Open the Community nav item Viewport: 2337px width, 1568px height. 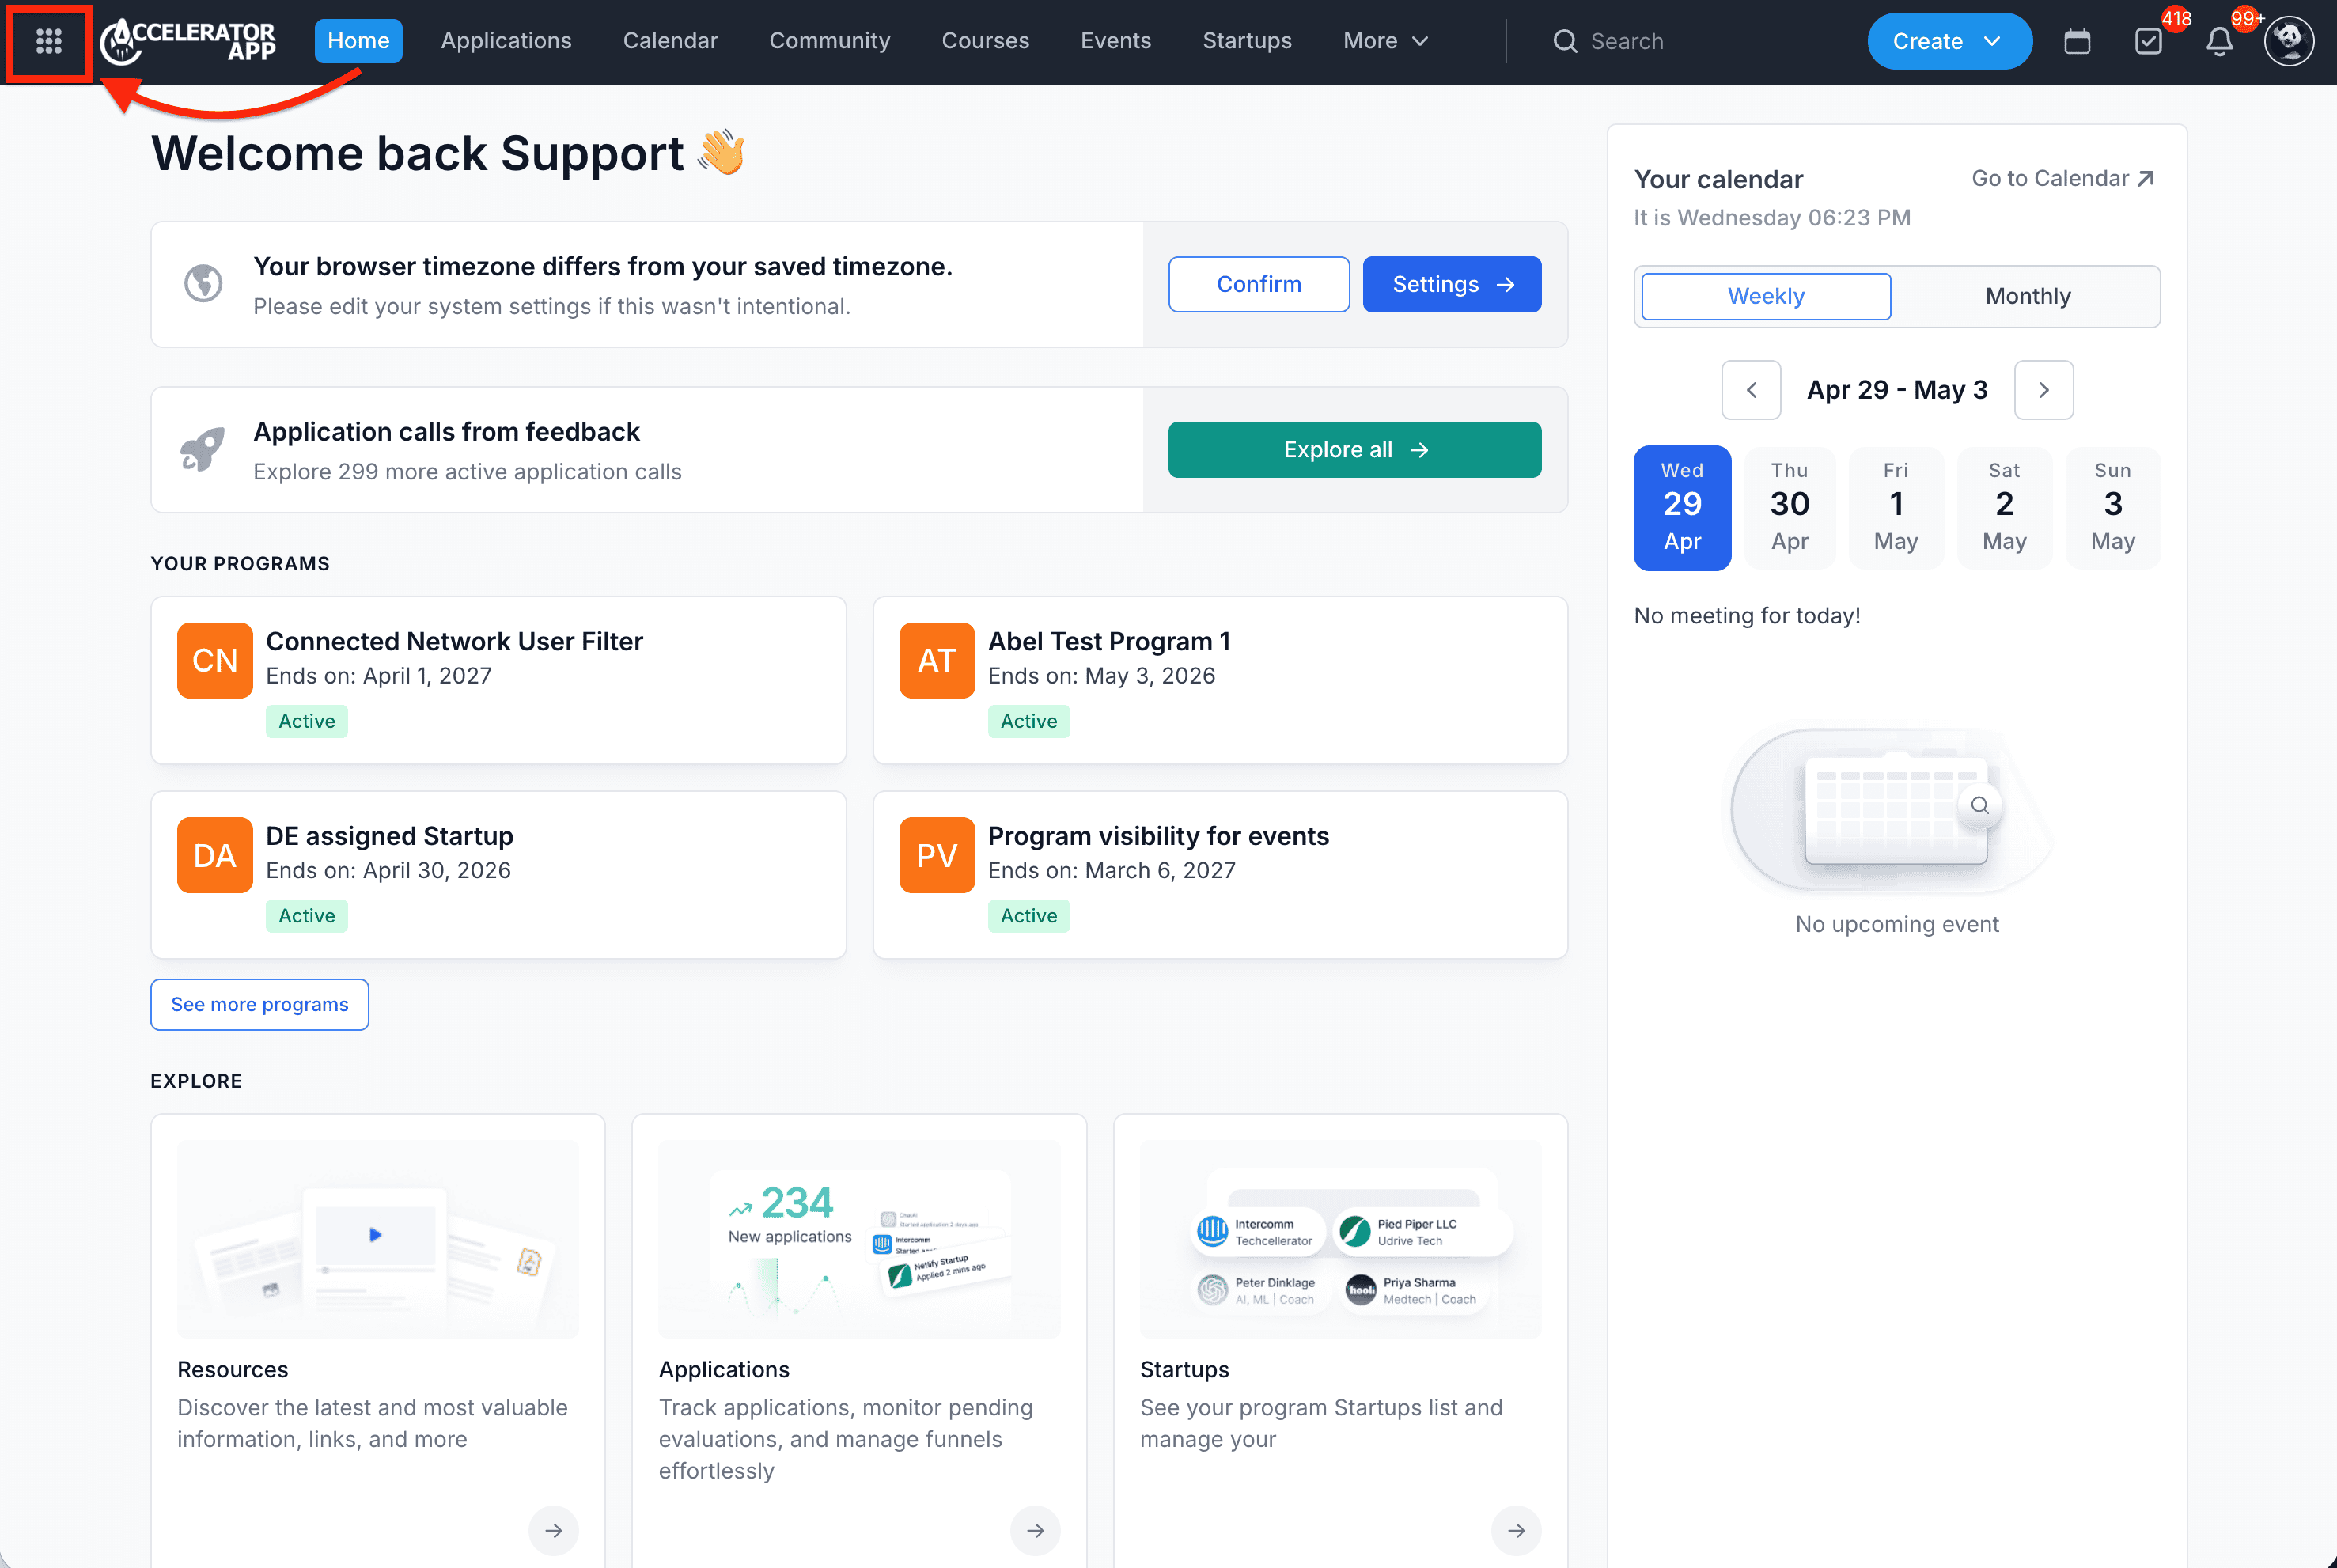[x=829, y=41]
